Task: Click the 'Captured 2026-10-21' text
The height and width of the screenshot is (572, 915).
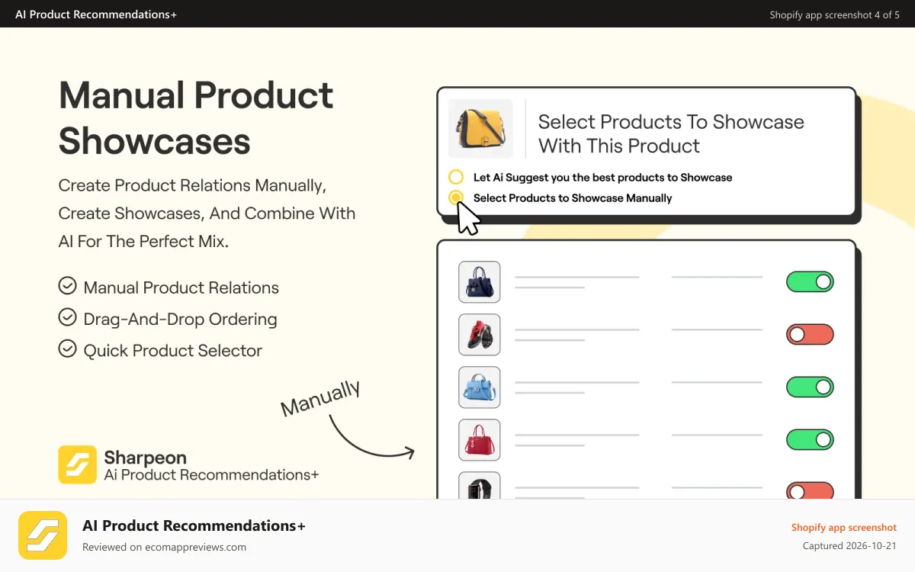Action: (x=849, y=546)
